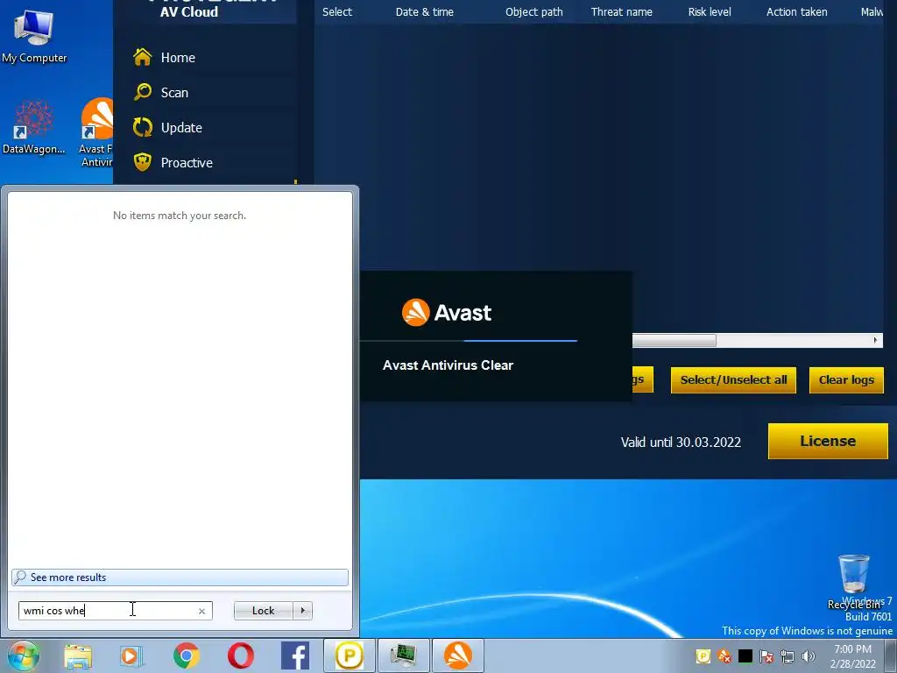This screenshot has height=673, width=897.
Task: Click the Lock button
Action: [x=263, y=611]
